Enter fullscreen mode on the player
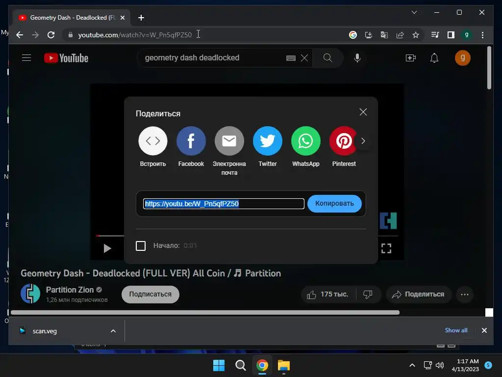Screen dimensions: 502x377 386,248
